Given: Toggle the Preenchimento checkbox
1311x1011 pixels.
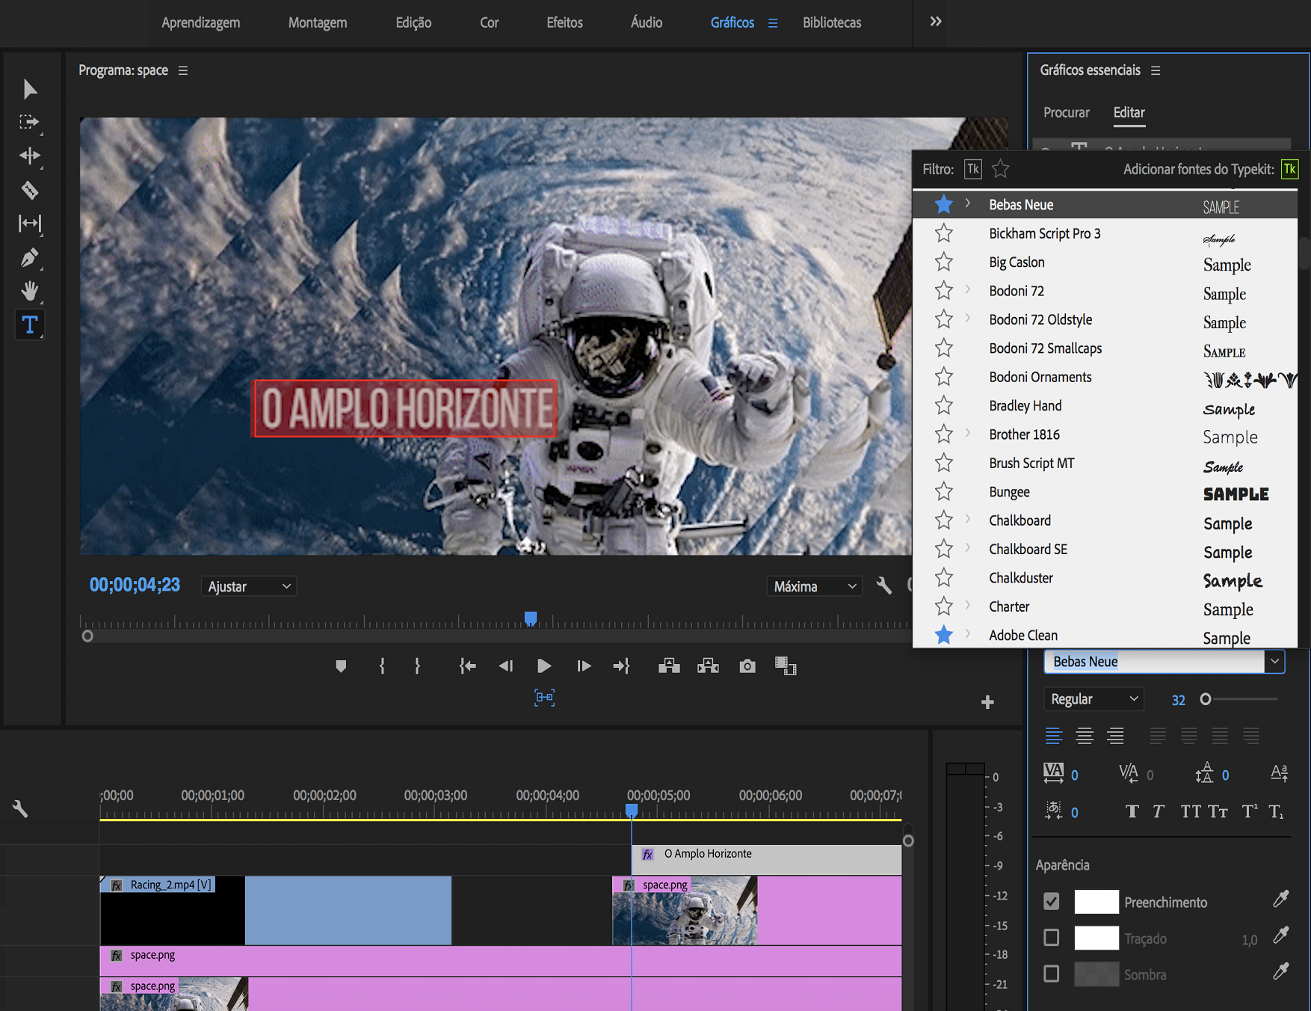Looking at the screenshot, I should (1052, 902).
